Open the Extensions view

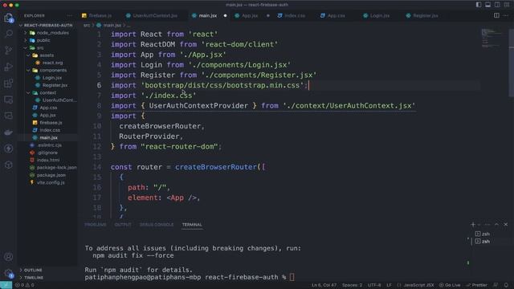coord(9,83)
